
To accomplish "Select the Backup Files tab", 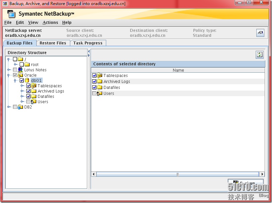I will coord(20,43).
